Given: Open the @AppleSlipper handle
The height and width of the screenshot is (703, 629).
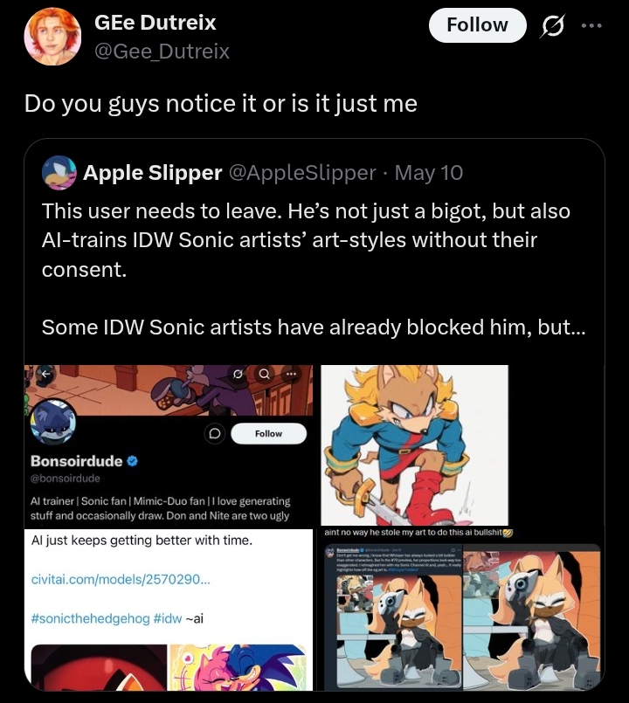Looking at the screenshot, I should click(302, 173).
